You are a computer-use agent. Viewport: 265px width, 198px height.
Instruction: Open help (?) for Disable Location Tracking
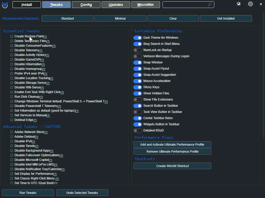tap(51, 78)
